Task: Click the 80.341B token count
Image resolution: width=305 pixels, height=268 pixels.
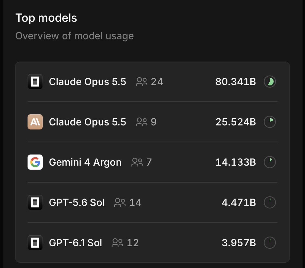Action: coord(236,82)
